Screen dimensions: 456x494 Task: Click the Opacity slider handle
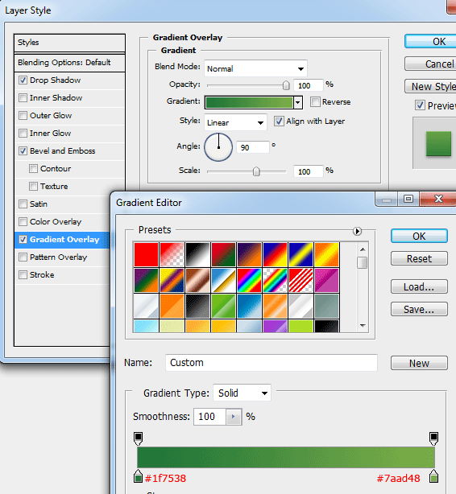coord(286,85)
